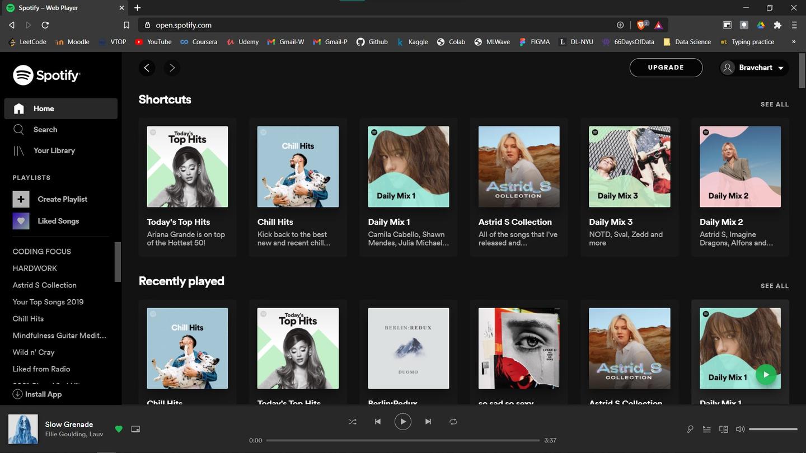Click the Create Playlist plus icon
The image size is (806, 453).
[21, 199]
